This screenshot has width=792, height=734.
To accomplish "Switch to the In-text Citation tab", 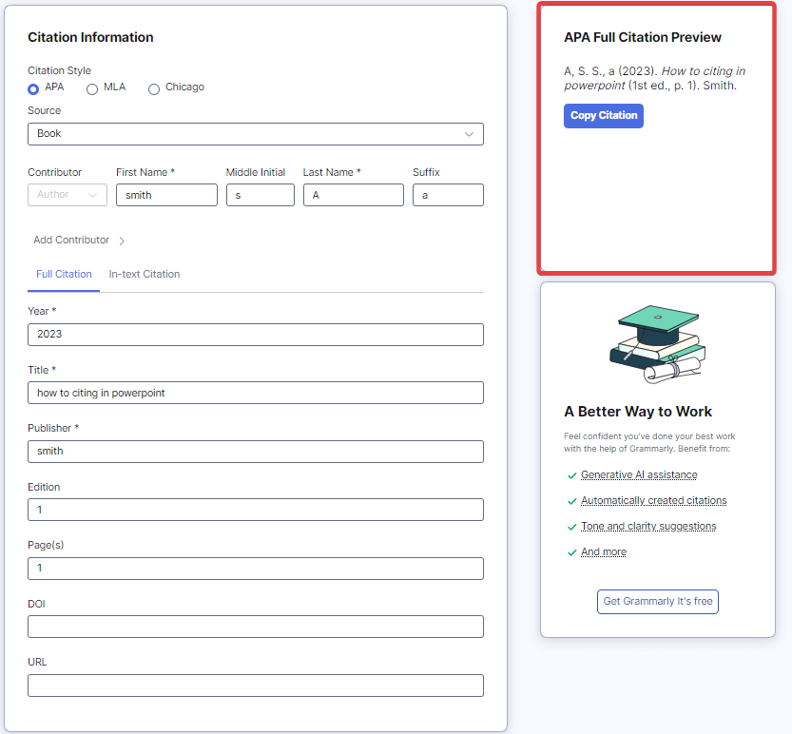I will tap(145, 274).
